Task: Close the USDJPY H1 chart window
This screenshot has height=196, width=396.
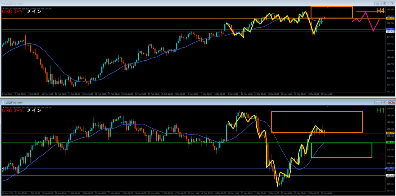Action: coord(391,102)
